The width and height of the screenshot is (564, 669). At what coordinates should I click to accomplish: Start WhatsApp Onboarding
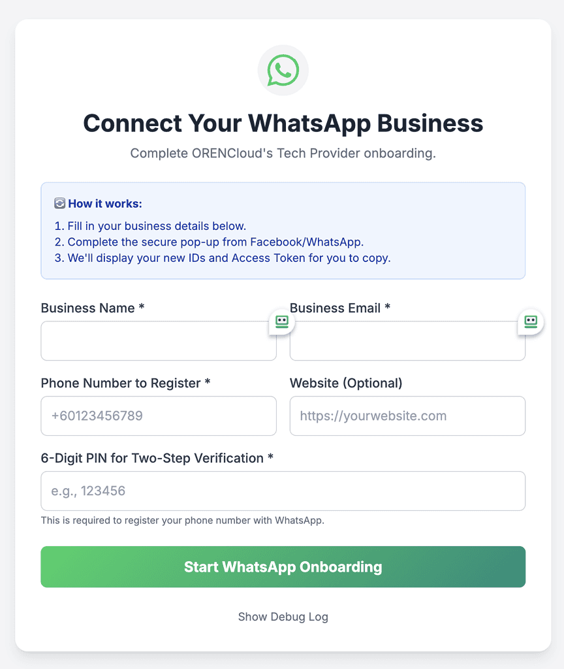(283, 567)
